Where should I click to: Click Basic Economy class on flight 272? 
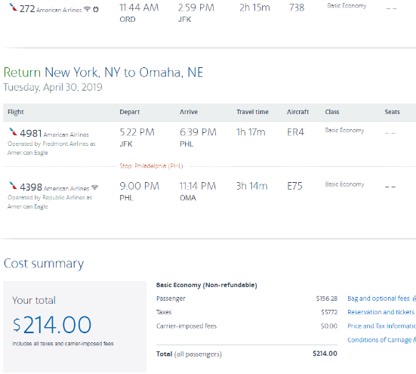point(347,6)
